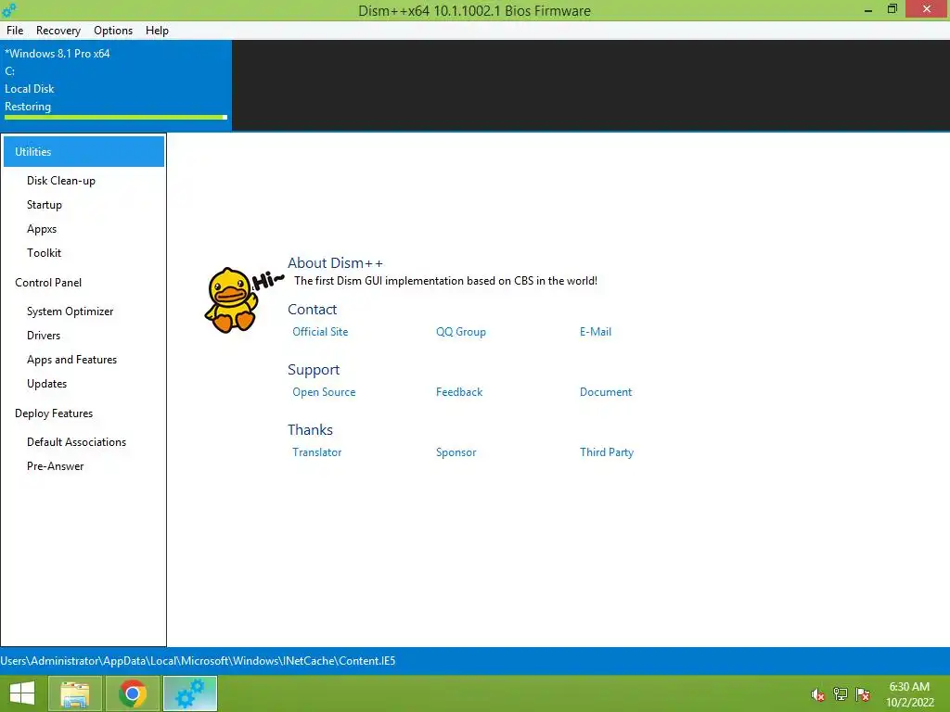Open the Recovery menu
Viewport: 950px width, 712px height.
point(58,31)
